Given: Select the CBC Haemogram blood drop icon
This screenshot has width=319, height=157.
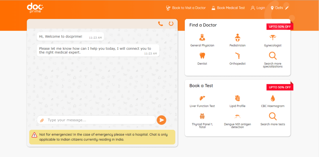Looking at the screenshot, I should click(x=273, y=98).
